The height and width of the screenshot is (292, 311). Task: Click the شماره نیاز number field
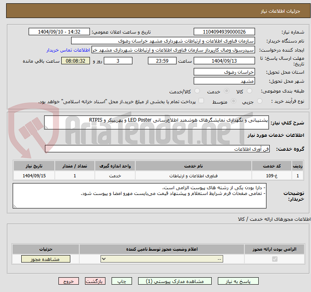(x=224, y=32)
